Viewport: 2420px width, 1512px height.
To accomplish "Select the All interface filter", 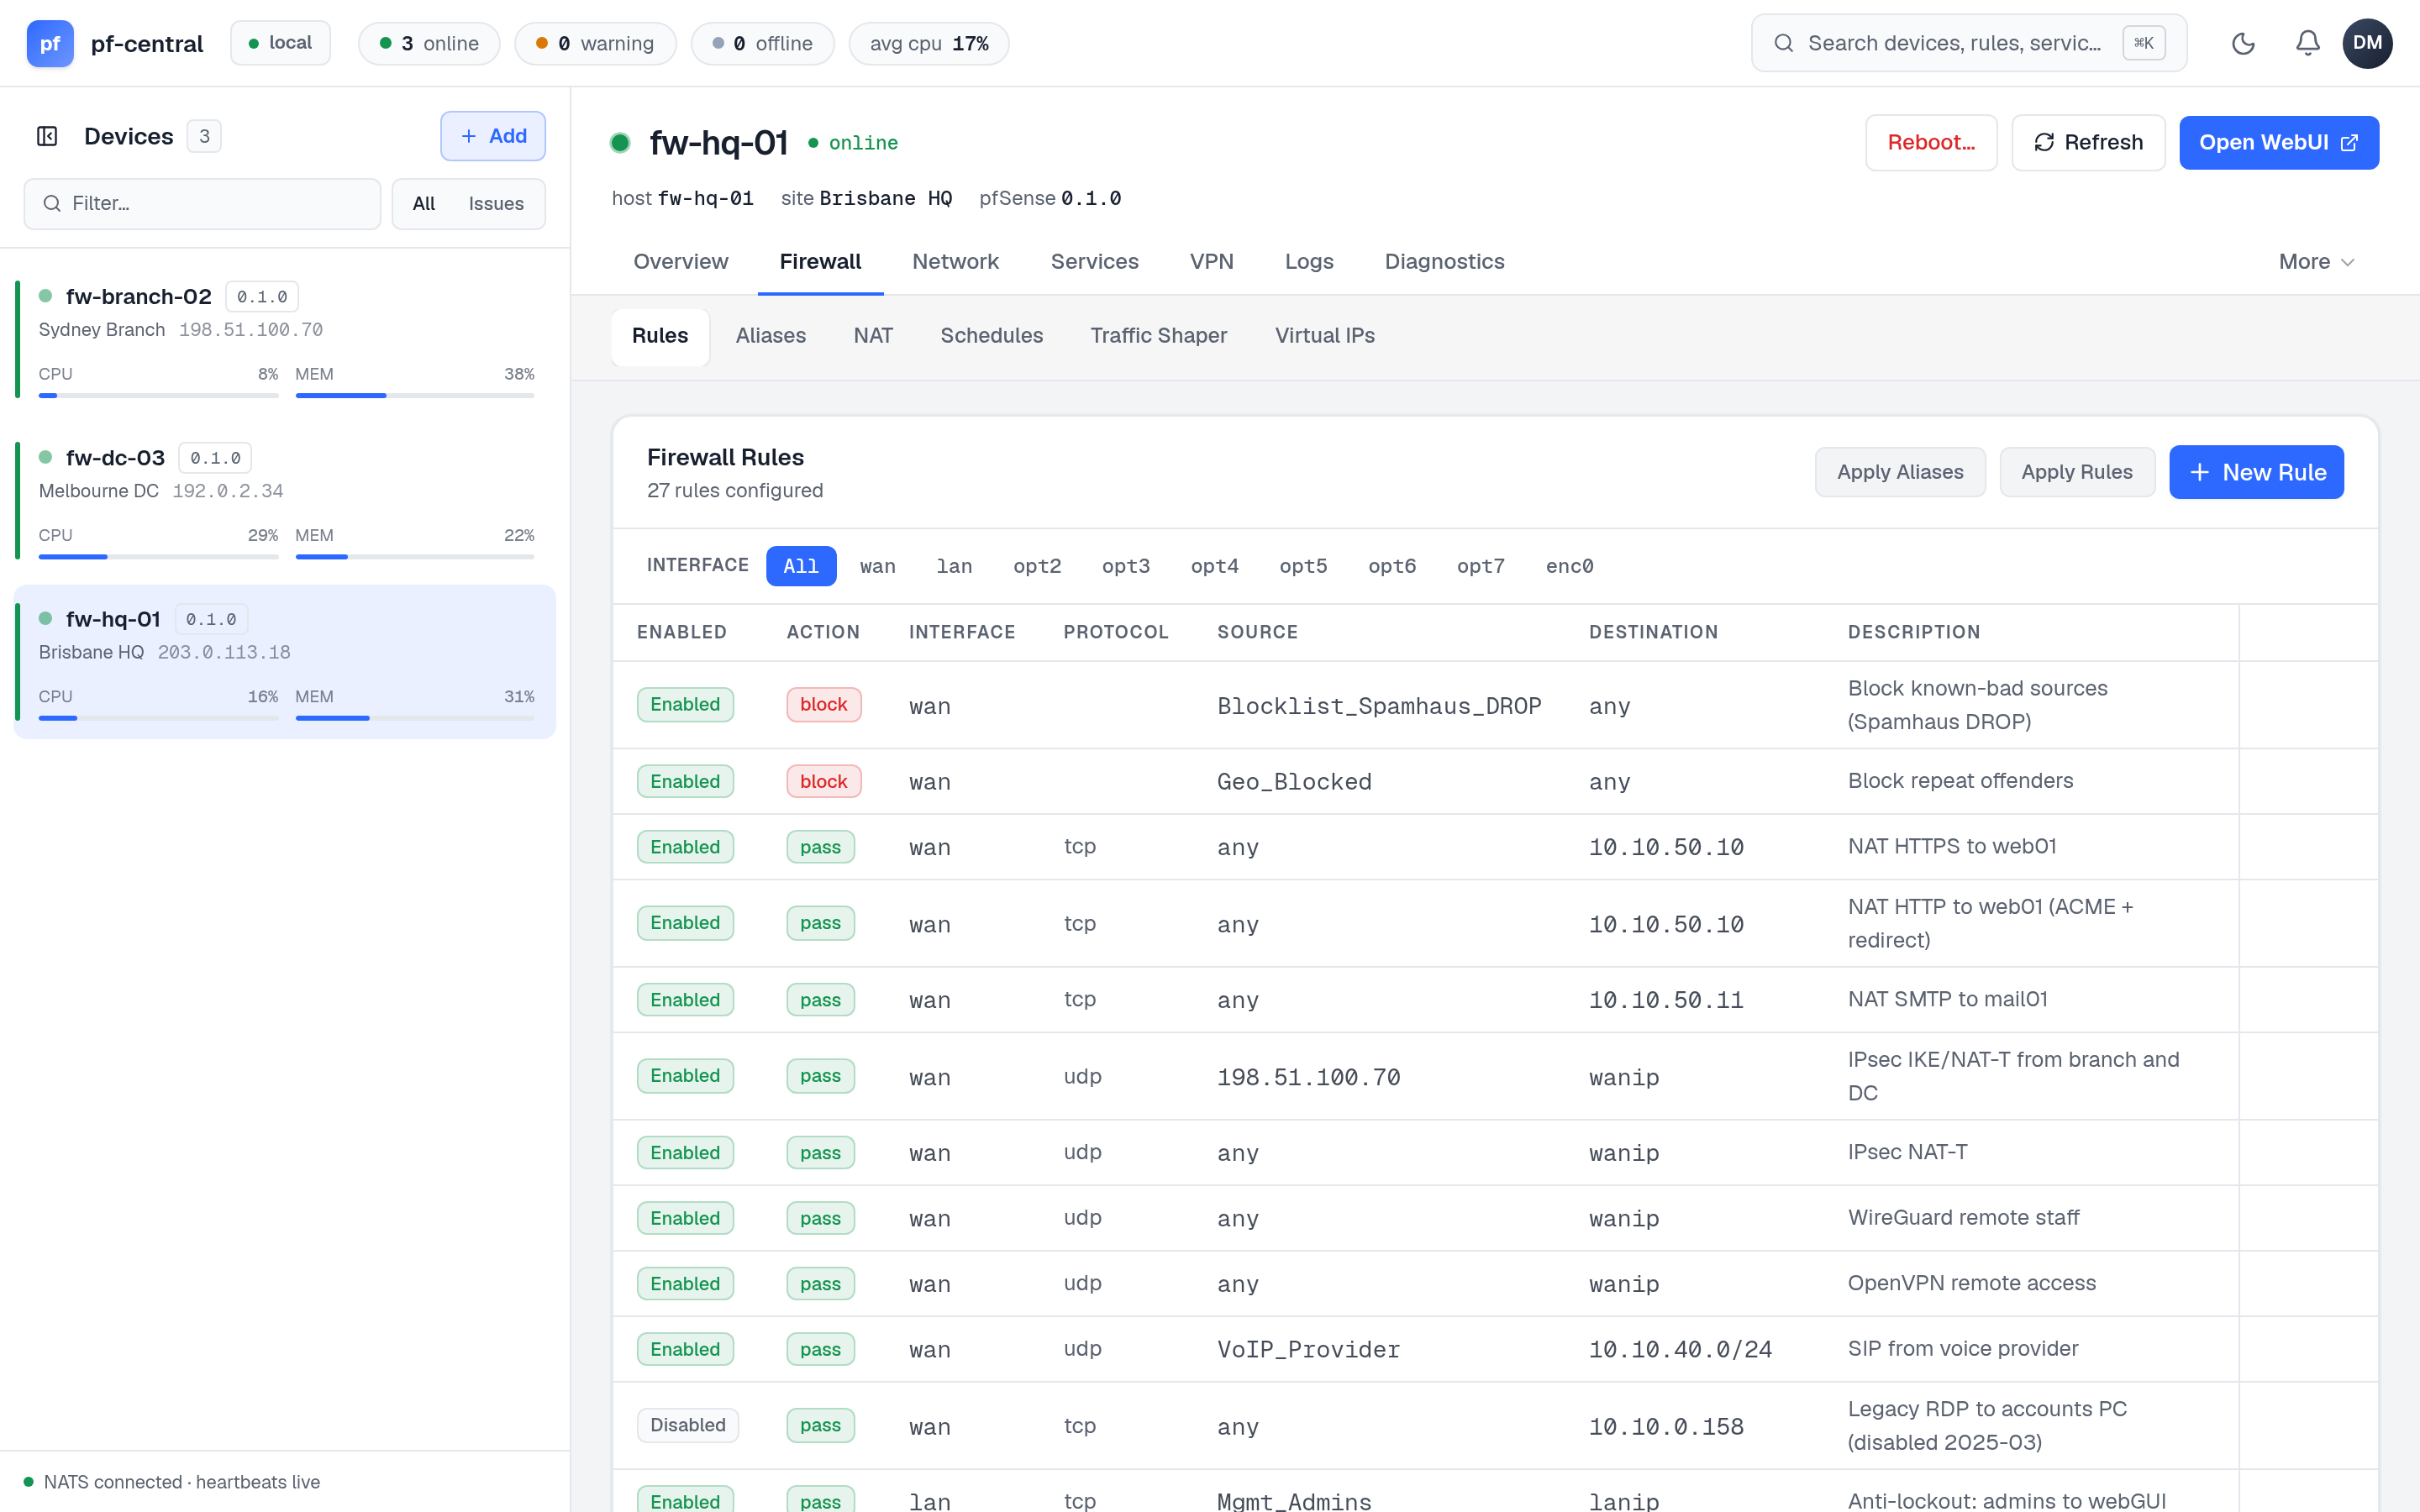I will [801, 566].
